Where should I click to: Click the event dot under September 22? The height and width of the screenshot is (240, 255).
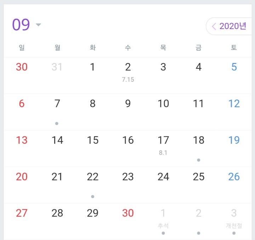pos(92,196)
